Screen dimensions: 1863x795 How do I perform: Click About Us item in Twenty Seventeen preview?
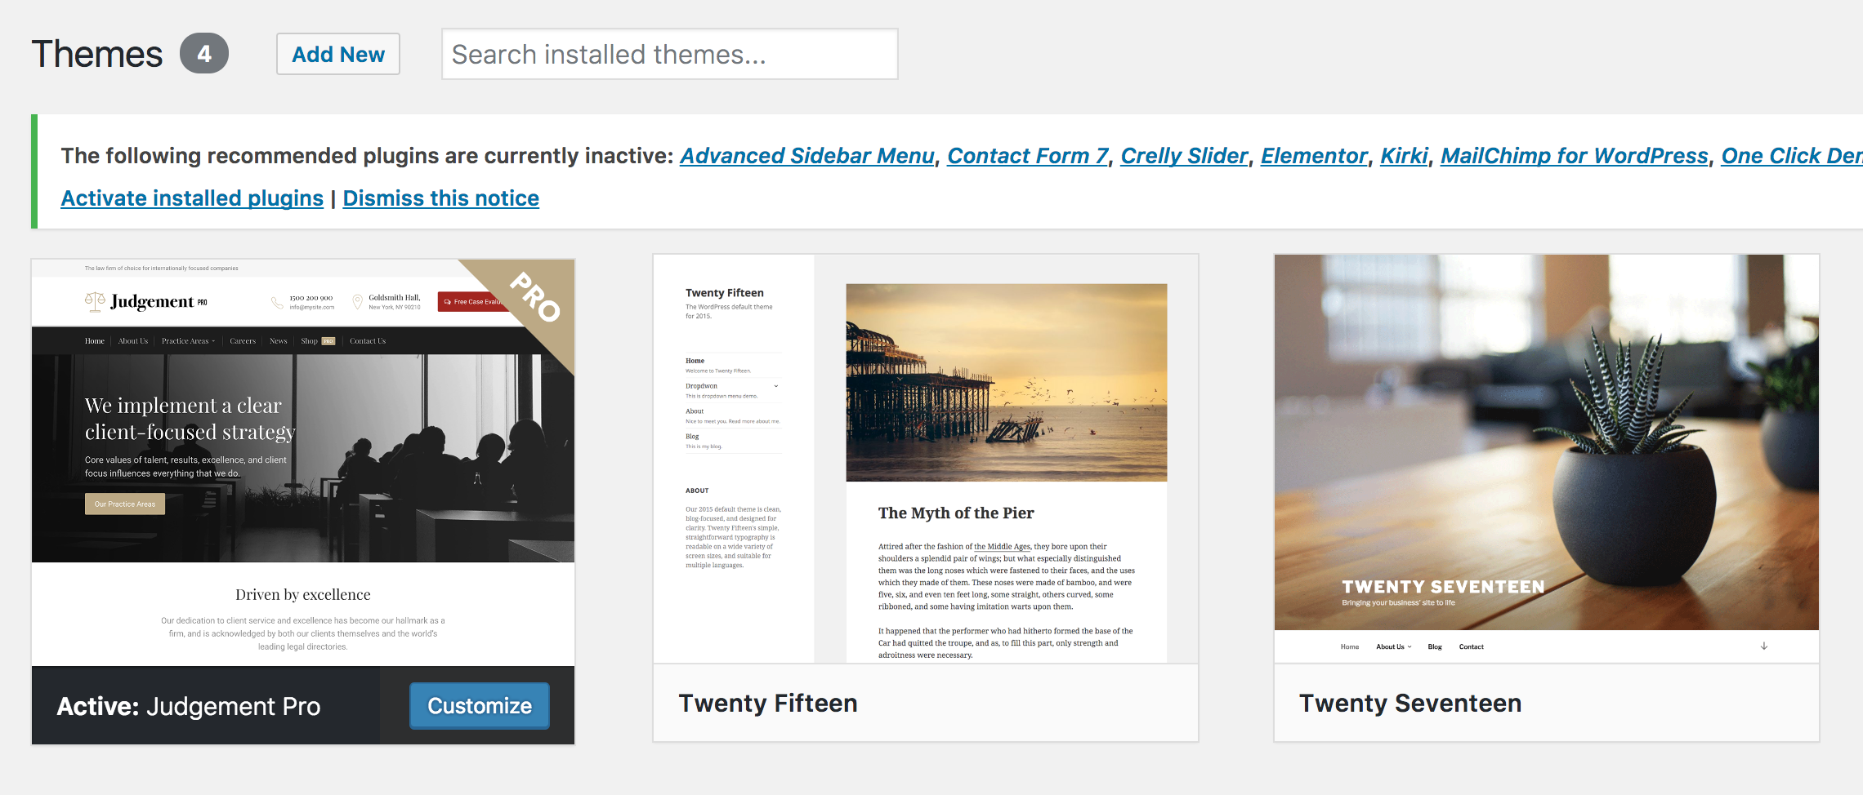1393,646
